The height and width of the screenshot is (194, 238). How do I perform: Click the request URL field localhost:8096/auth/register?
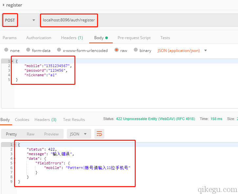click(69, 20)
